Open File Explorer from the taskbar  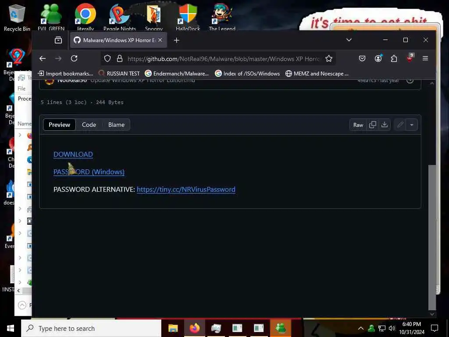point(173,328)
